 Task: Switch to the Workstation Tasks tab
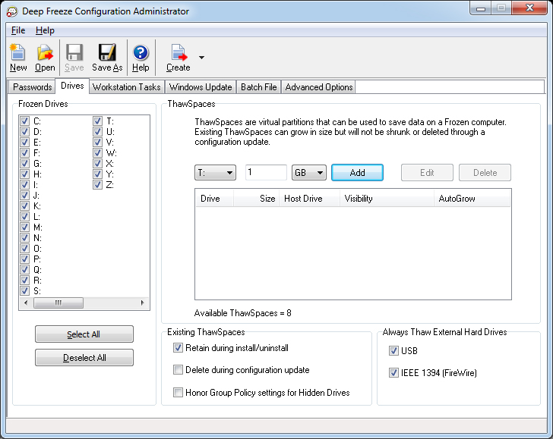(x=127, y=87)
